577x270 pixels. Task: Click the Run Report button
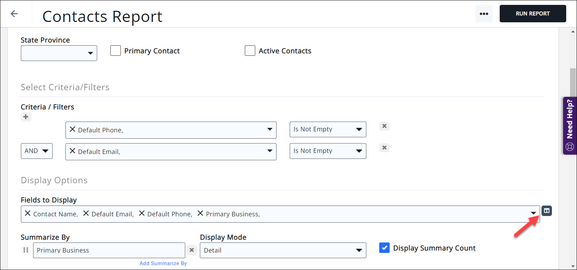click(x=532, y=14)
